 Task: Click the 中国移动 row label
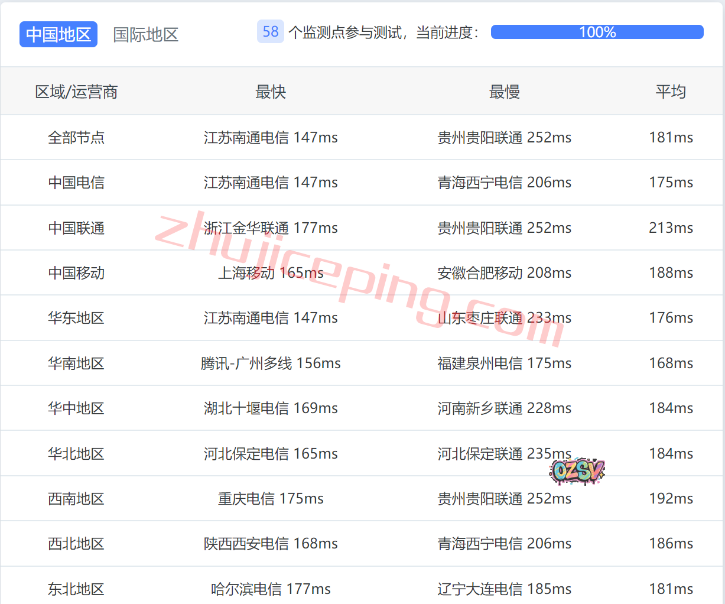pos(76,273)
